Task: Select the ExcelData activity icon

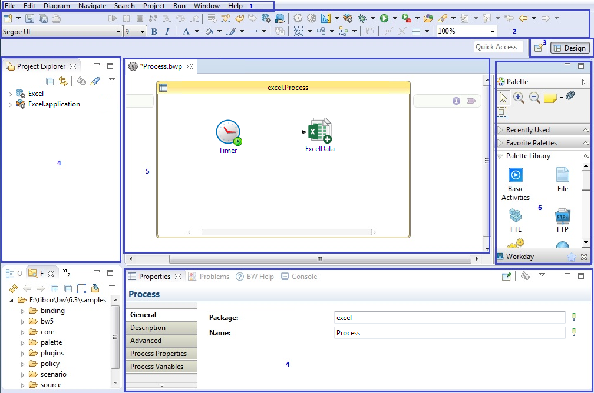Action: pos(319,131)
